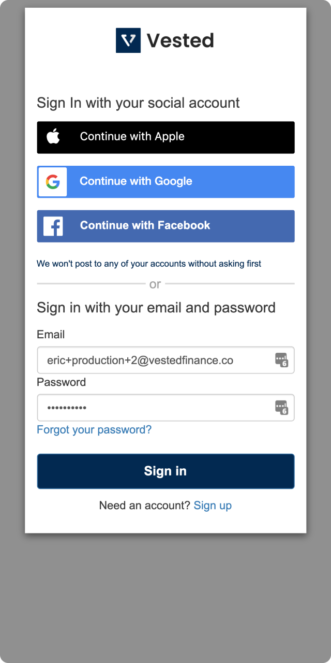Viewport: 331px width, 663px height.
Task: Click the Email field label
Action: (x=51, y=335)
